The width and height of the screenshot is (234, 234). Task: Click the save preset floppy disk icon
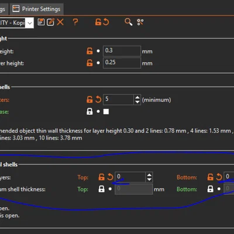tap(41, 22)
